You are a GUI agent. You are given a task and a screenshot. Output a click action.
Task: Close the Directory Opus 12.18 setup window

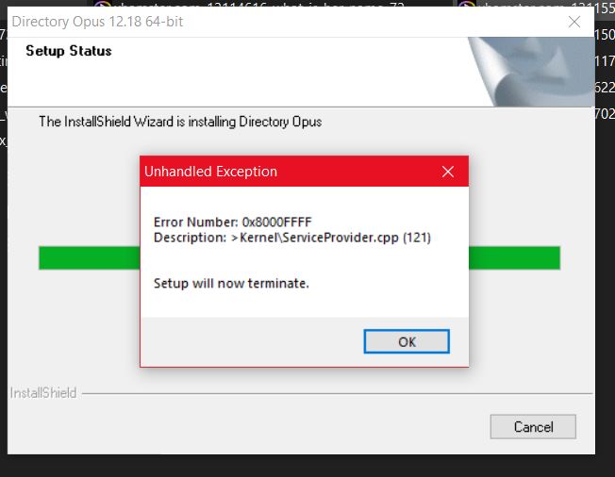point(574,22)
